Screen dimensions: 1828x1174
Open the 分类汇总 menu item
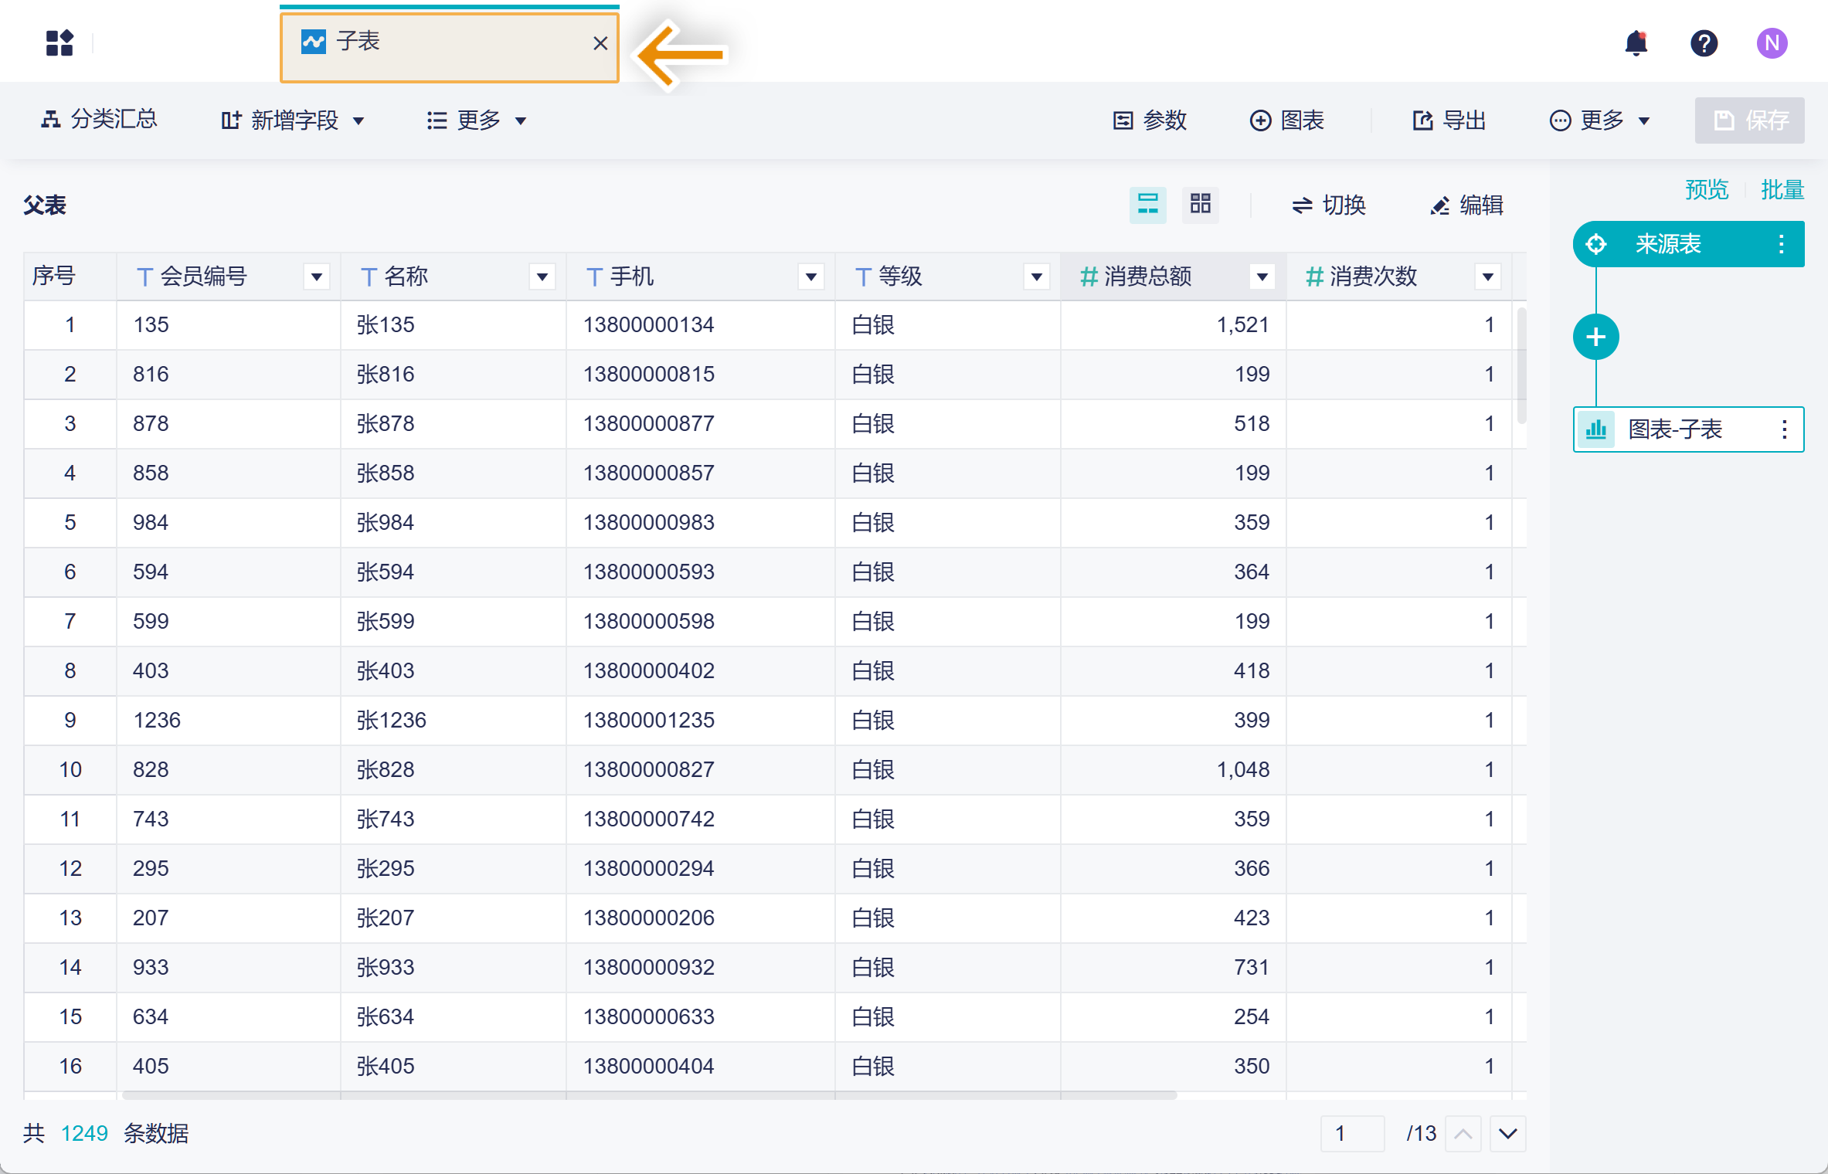(x=99, y=120)
